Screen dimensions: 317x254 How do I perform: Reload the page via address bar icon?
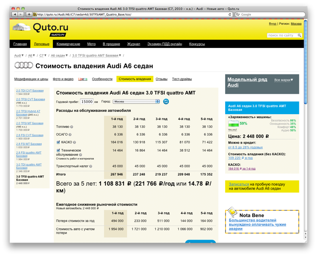coord(230,14)
